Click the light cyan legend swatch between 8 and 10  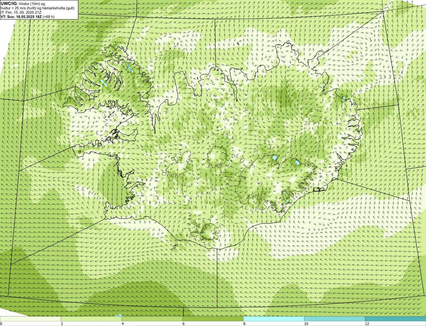tap(274, 319)
